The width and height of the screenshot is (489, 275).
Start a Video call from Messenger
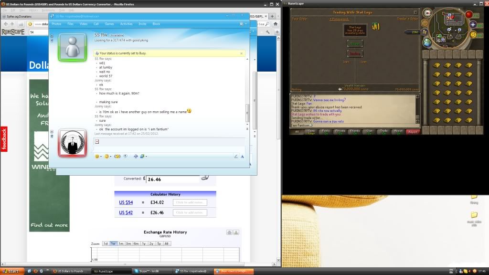click(83, 24)
